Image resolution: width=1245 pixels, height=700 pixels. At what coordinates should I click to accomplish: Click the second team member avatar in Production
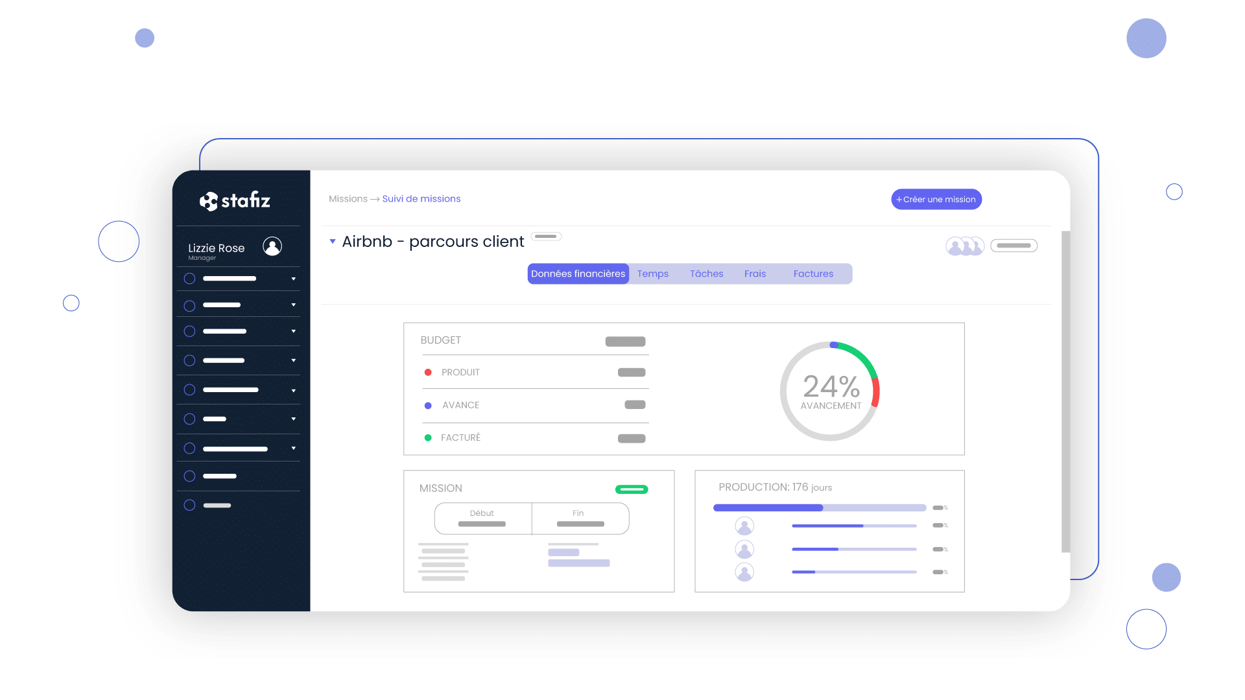point(744,550)
